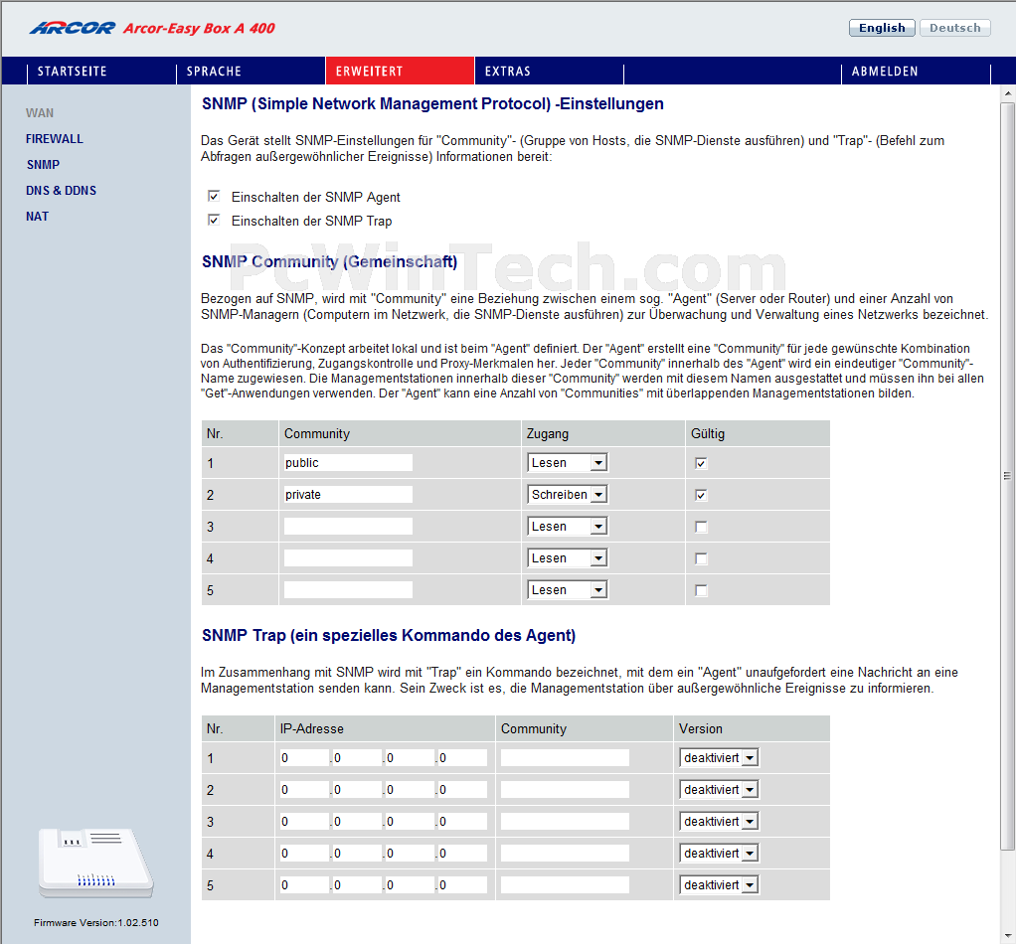The height and width of the screenshot is (944, 1016).
Task: Select the Erweitert tab
Action: pos(400,72)
